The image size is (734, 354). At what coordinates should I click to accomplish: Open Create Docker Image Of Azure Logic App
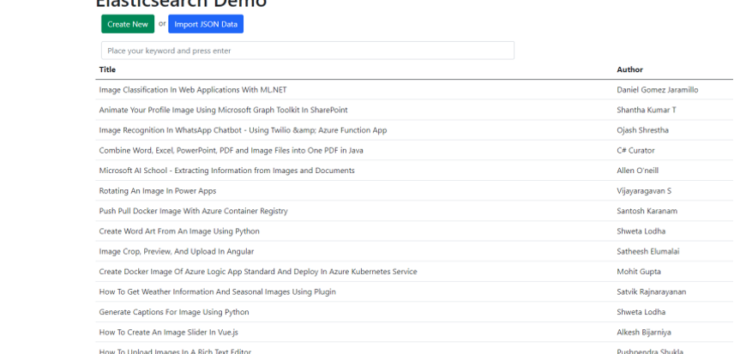click(x=258, y=272)
